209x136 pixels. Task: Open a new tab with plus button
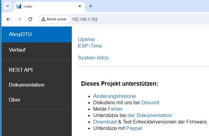(90, 6)
